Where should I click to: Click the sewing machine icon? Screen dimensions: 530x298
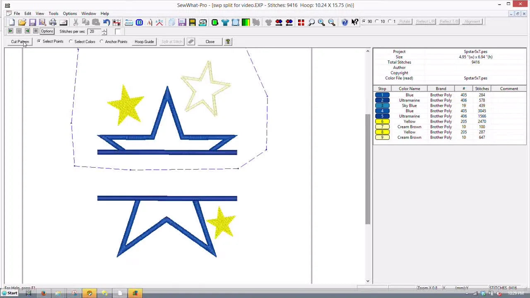pyautogui.click(x=202, y=22)
